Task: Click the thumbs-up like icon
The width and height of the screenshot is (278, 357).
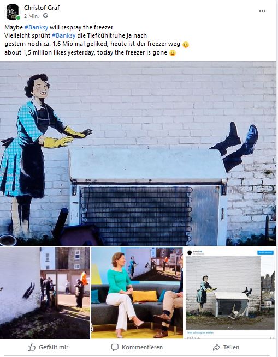Action: coord(32,347)
